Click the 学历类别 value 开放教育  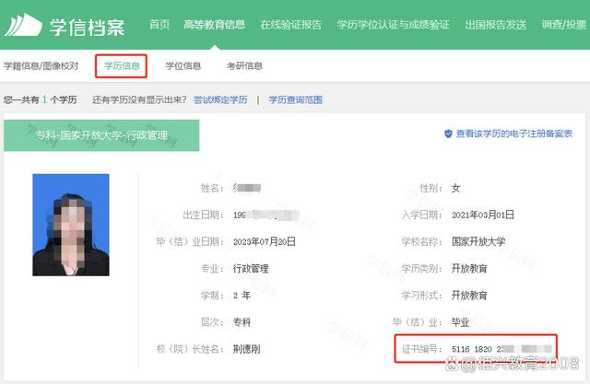pyautogui.click(x=469, y=269)
